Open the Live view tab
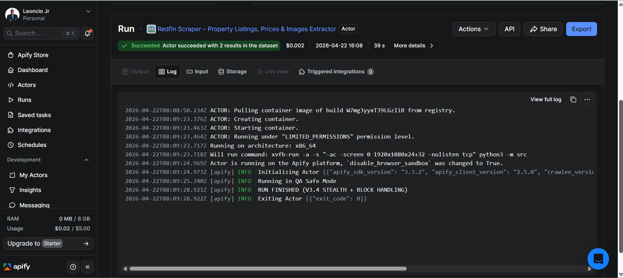623x278 pixels. (273, 72)
